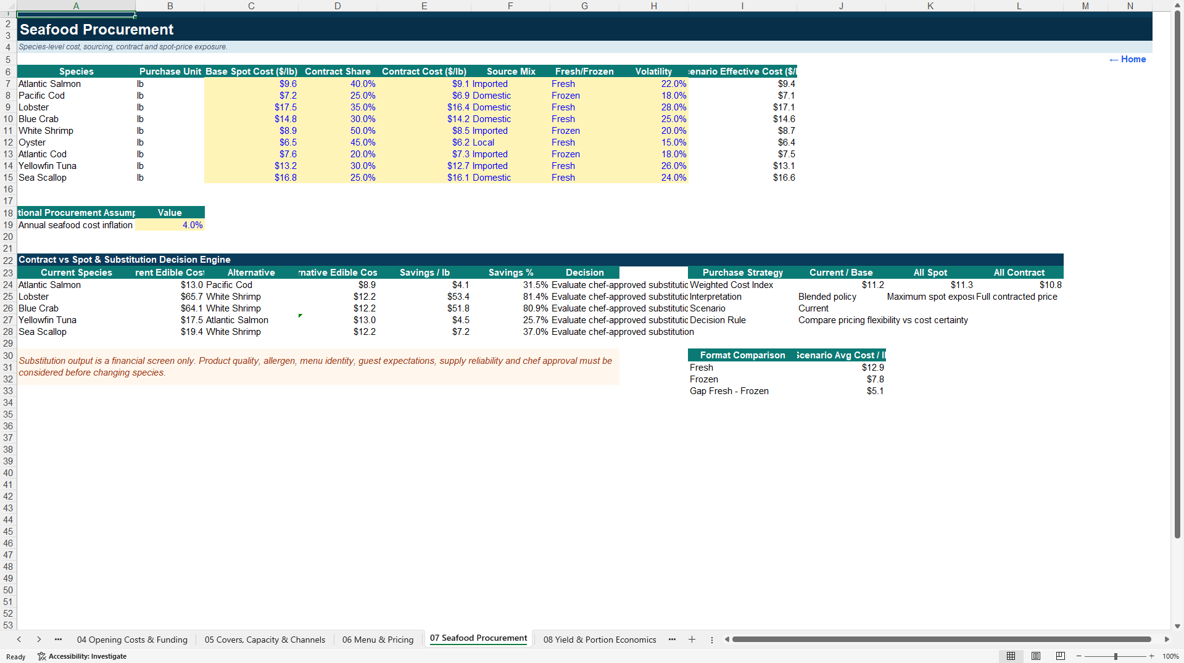The image size is (1184, 663).
Task: Click Ready status indicator
Action: 16,657
